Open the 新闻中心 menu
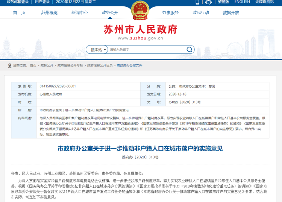The image size is (282, 202). (80, 13)
